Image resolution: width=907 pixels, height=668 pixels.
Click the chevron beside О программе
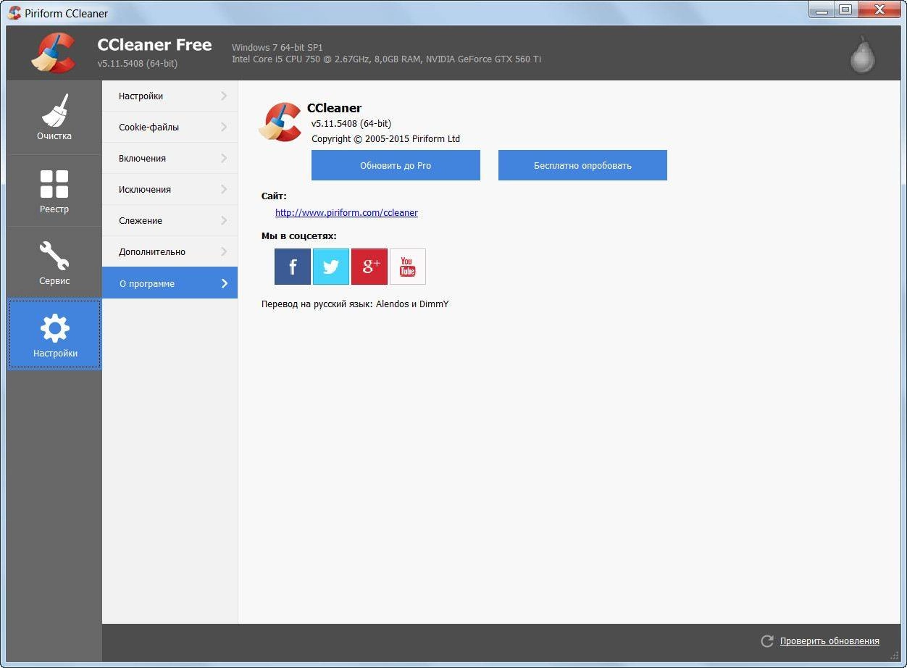224,283
